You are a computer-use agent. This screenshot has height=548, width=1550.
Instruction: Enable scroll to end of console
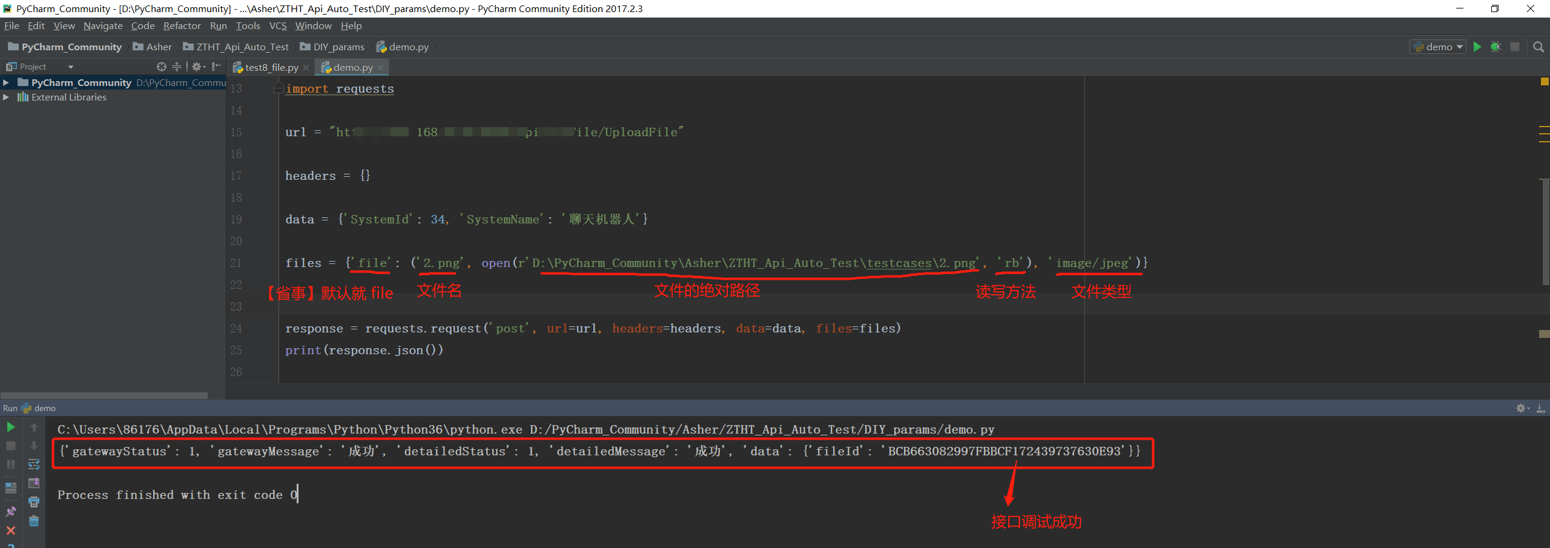[x=34, y=483]
